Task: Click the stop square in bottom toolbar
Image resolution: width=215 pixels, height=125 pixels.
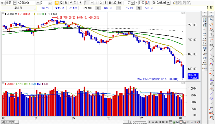Action: pos(163,122)
